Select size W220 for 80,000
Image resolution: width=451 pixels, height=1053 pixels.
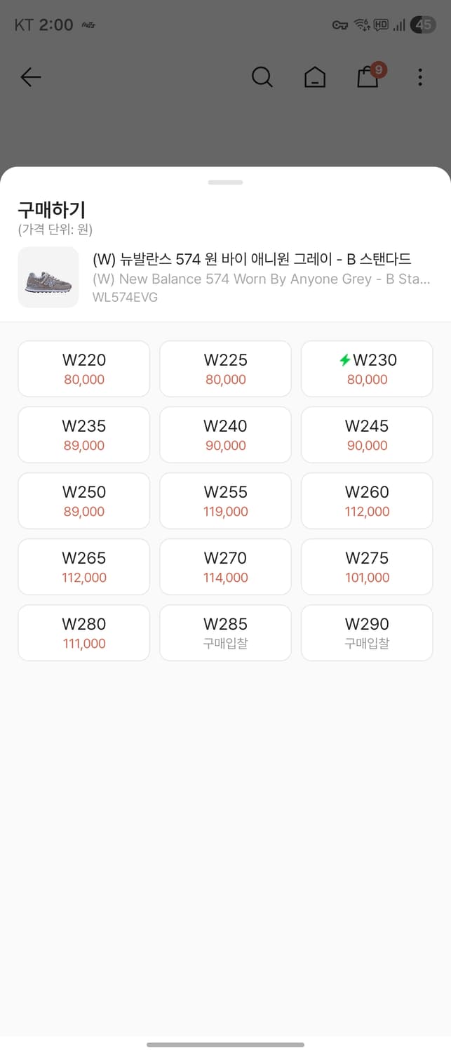[84, 369]
